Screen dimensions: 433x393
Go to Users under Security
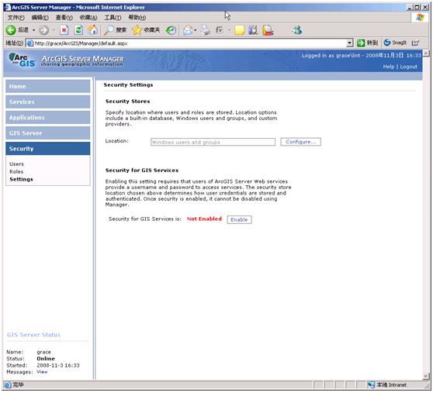[x=16, y=164]
